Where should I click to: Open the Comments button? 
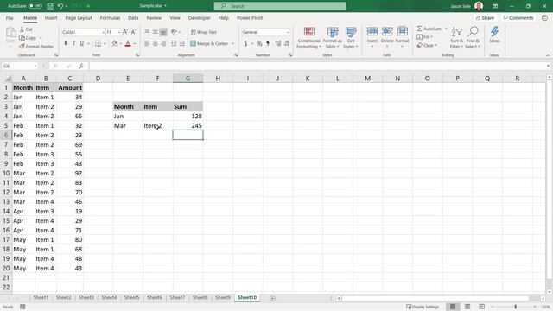(x=518, y=17)
